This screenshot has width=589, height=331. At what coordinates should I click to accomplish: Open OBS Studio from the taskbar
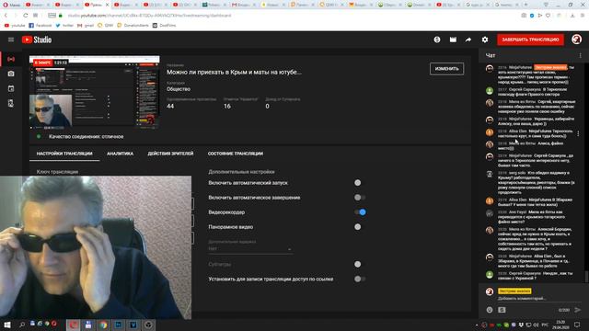[x=148, y=325]
